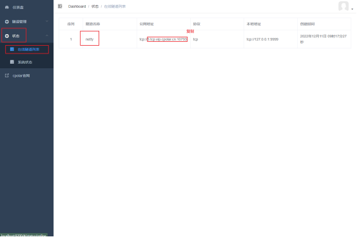Image resolution: width=357 pixels, height=237 pixels.
Task: Click the 状态 breadcrumb
Action: coord(95,6)
